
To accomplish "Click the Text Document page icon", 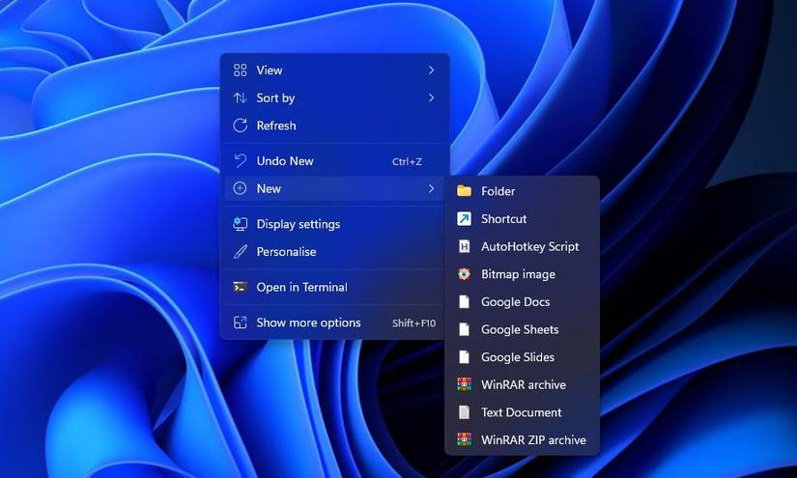I will click(464, 412).
